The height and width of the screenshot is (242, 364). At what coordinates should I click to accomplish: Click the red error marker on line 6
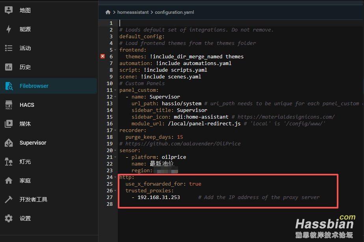point(103,56)
